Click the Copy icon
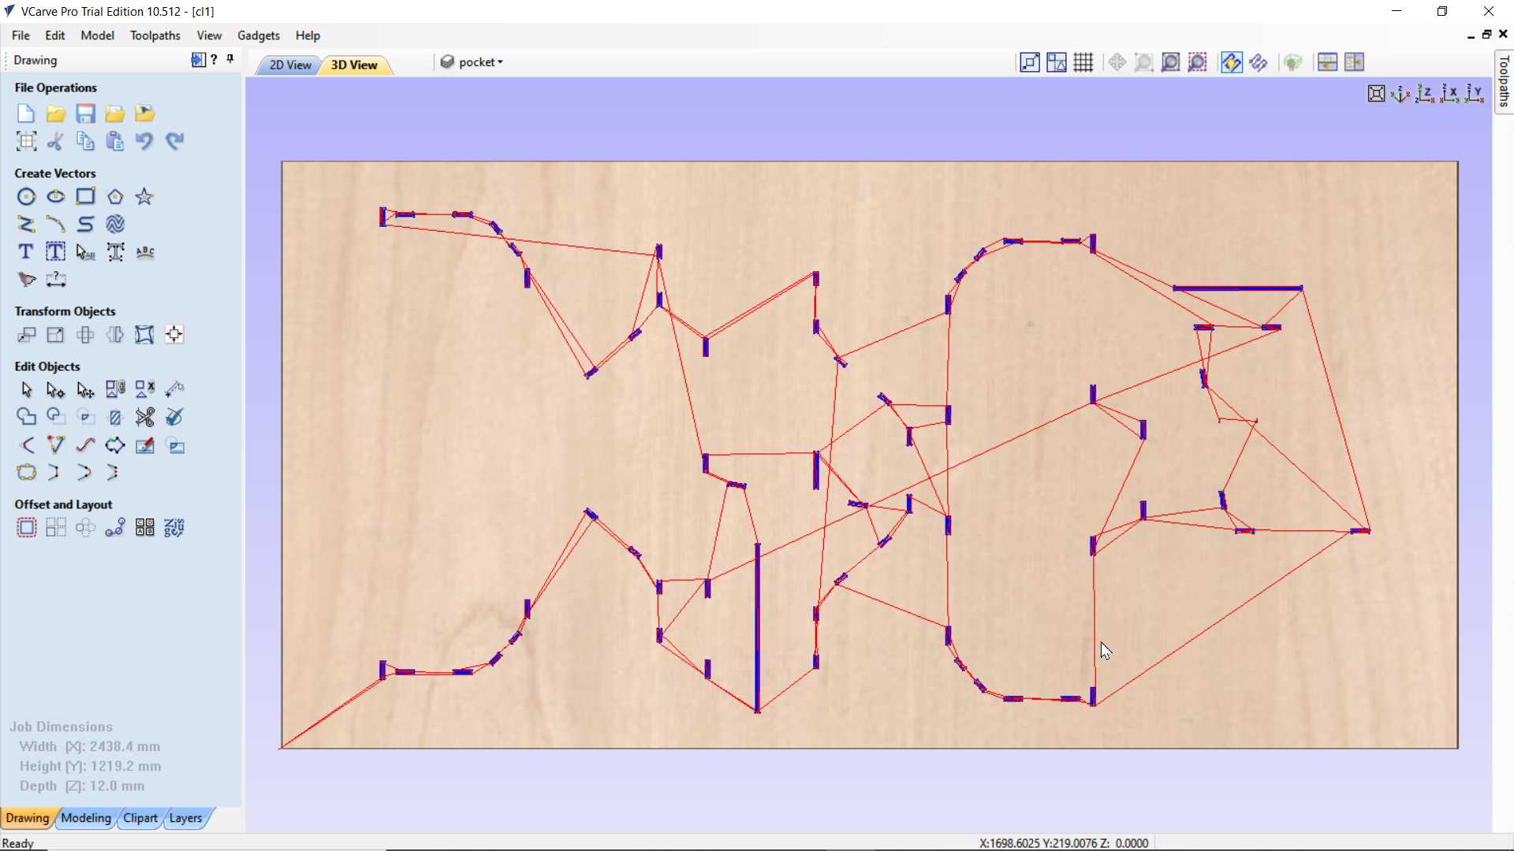The image size is (1514, 851). coord(85,141)
